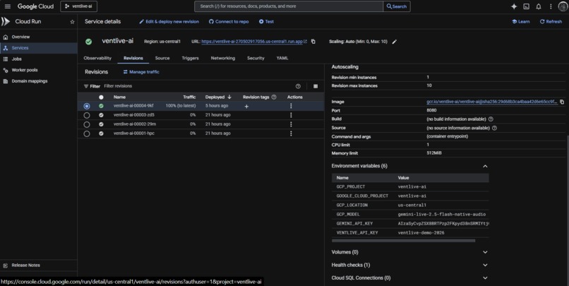Open the Revision tags help icon
This screenshot has width=569, height=286.
[274, 97]
